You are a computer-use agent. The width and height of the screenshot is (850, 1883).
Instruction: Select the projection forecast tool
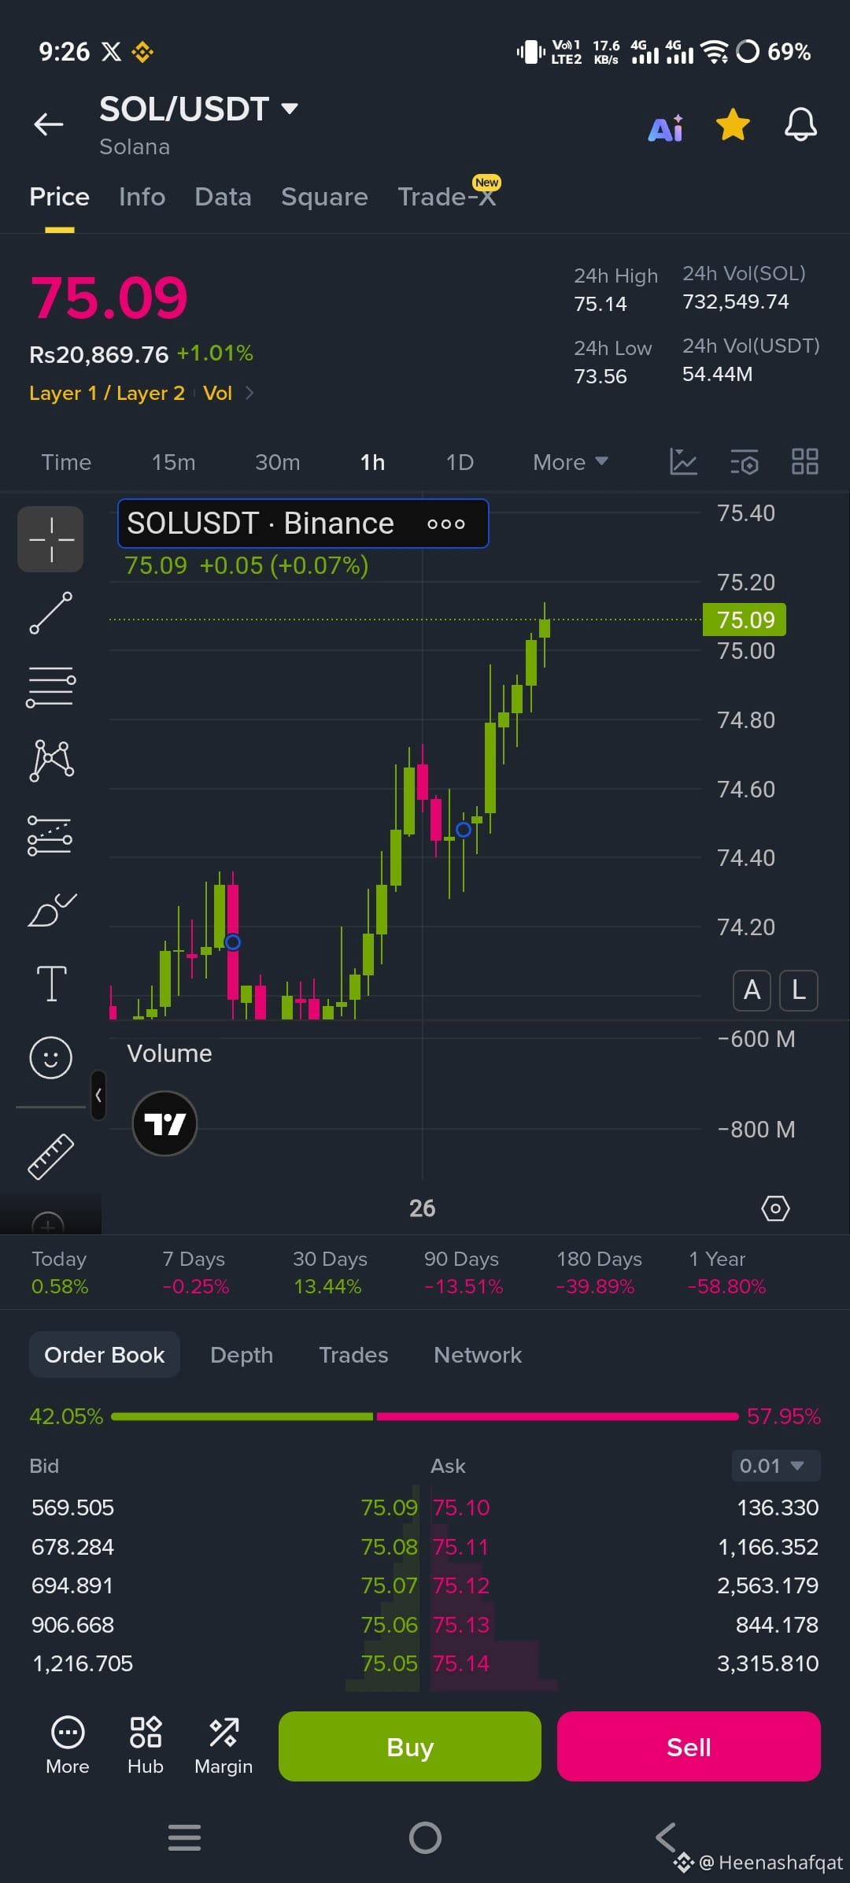click(50, 835)
